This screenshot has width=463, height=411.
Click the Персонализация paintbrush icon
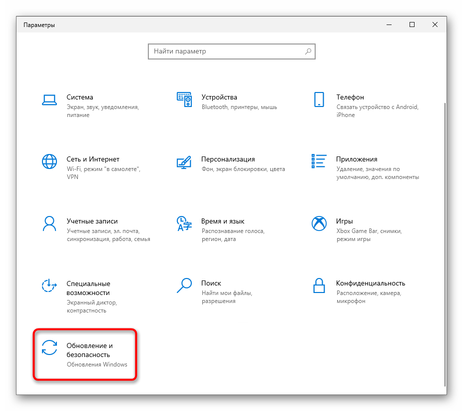[184, 161]
